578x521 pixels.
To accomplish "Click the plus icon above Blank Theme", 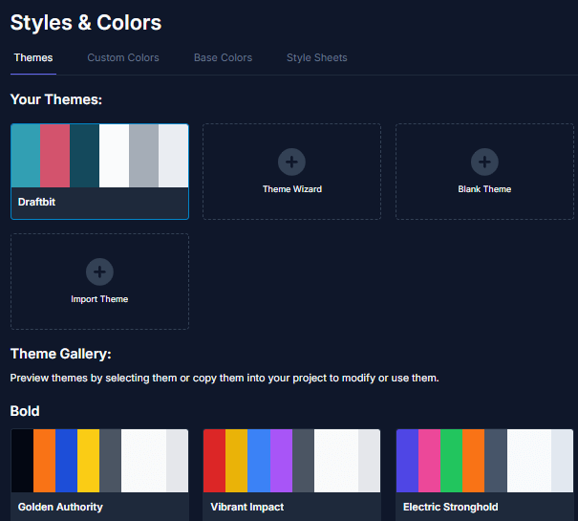I will pos(484,162).
